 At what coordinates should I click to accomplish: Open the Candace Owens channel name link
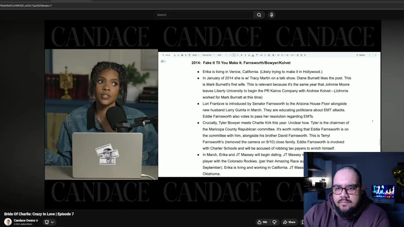[24, 220]
